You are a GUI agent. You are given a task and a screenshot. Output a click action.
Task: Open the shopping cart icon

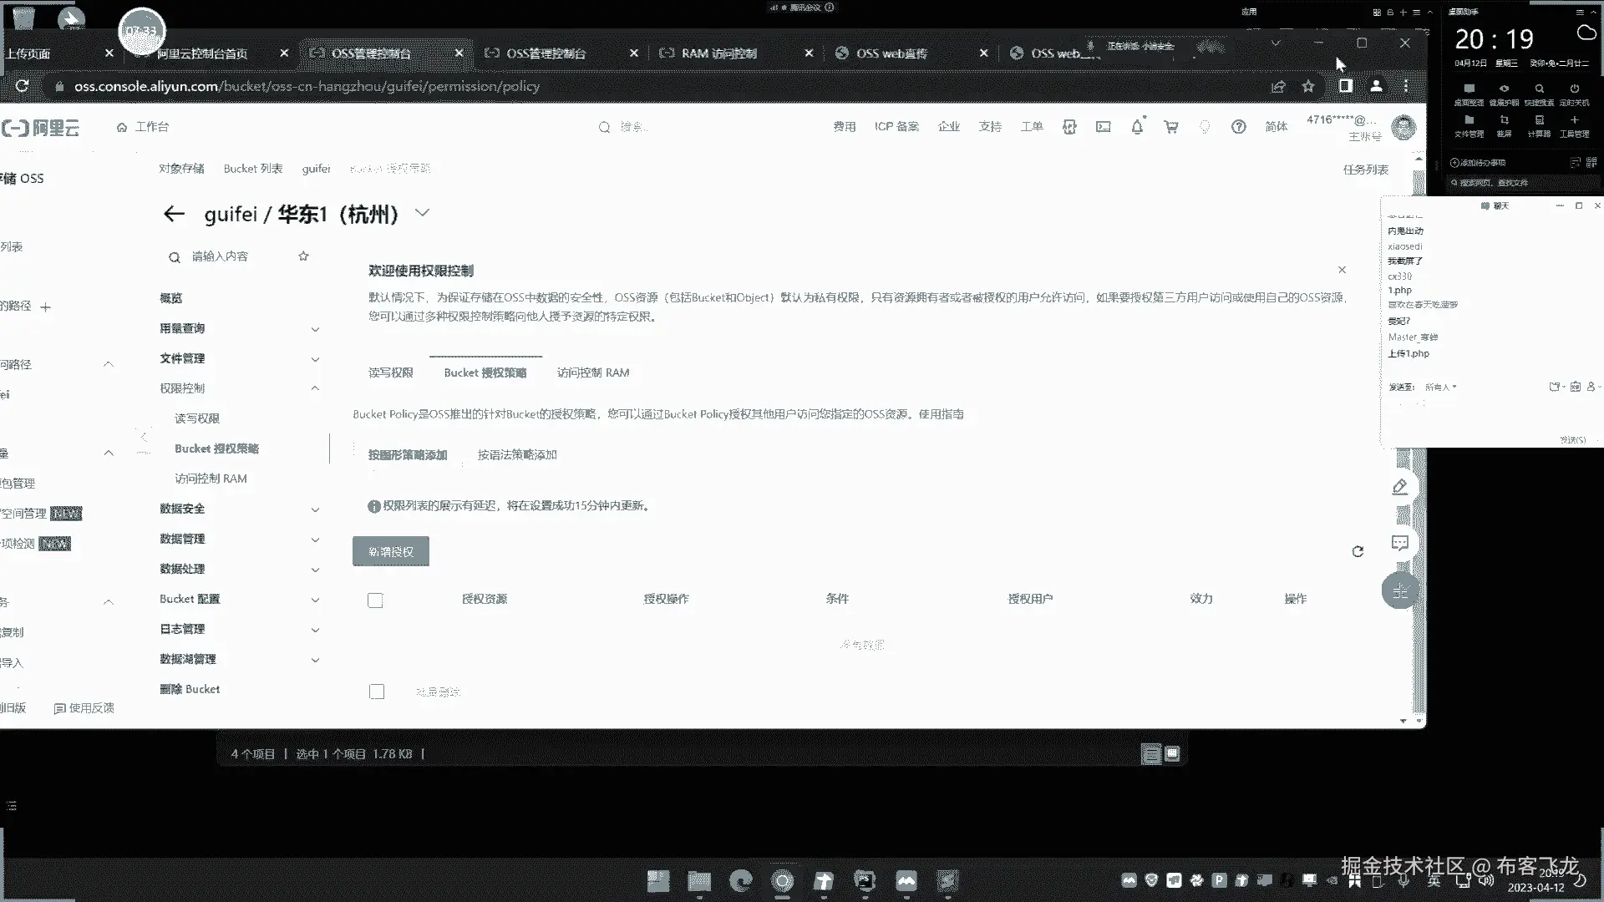(x=1171, y=127)
